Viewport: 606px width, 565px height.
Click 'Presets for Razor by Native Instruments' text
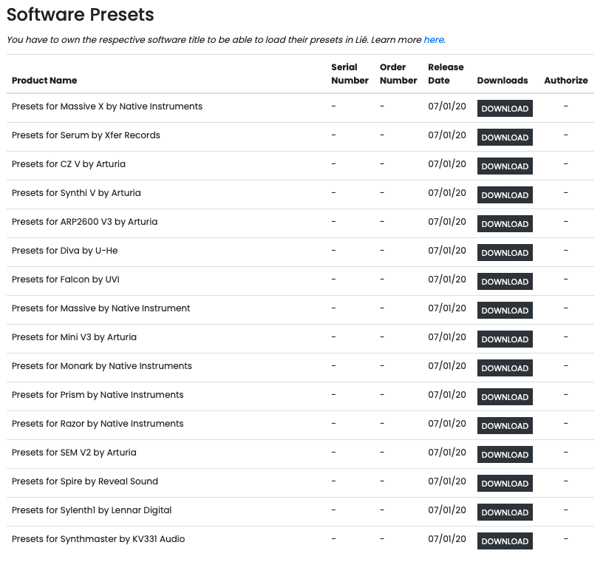click(98, 424)
